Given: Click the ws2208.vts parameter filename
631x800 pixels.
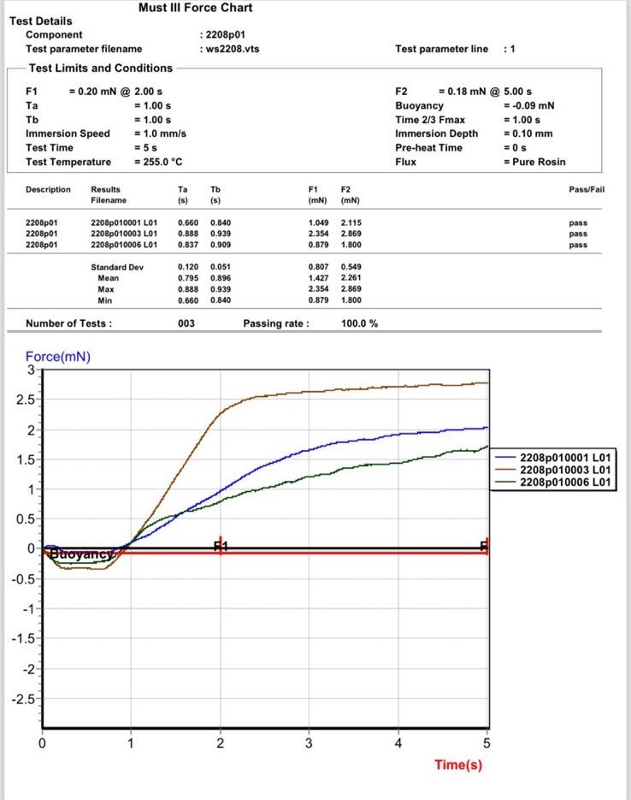Looking at the screenshot, I should 231,49.
